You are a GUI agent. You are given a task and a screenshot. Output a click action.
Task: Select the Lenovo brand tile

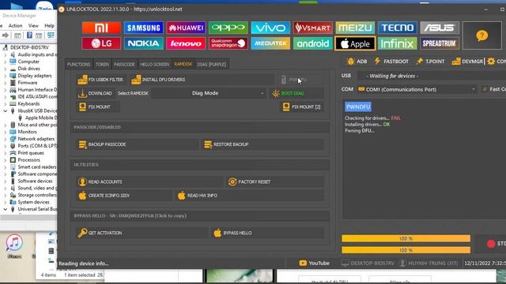186,43
